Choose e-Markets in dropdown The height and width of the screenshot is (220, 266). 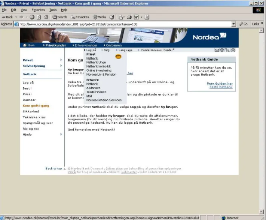(x=93, y=88)
